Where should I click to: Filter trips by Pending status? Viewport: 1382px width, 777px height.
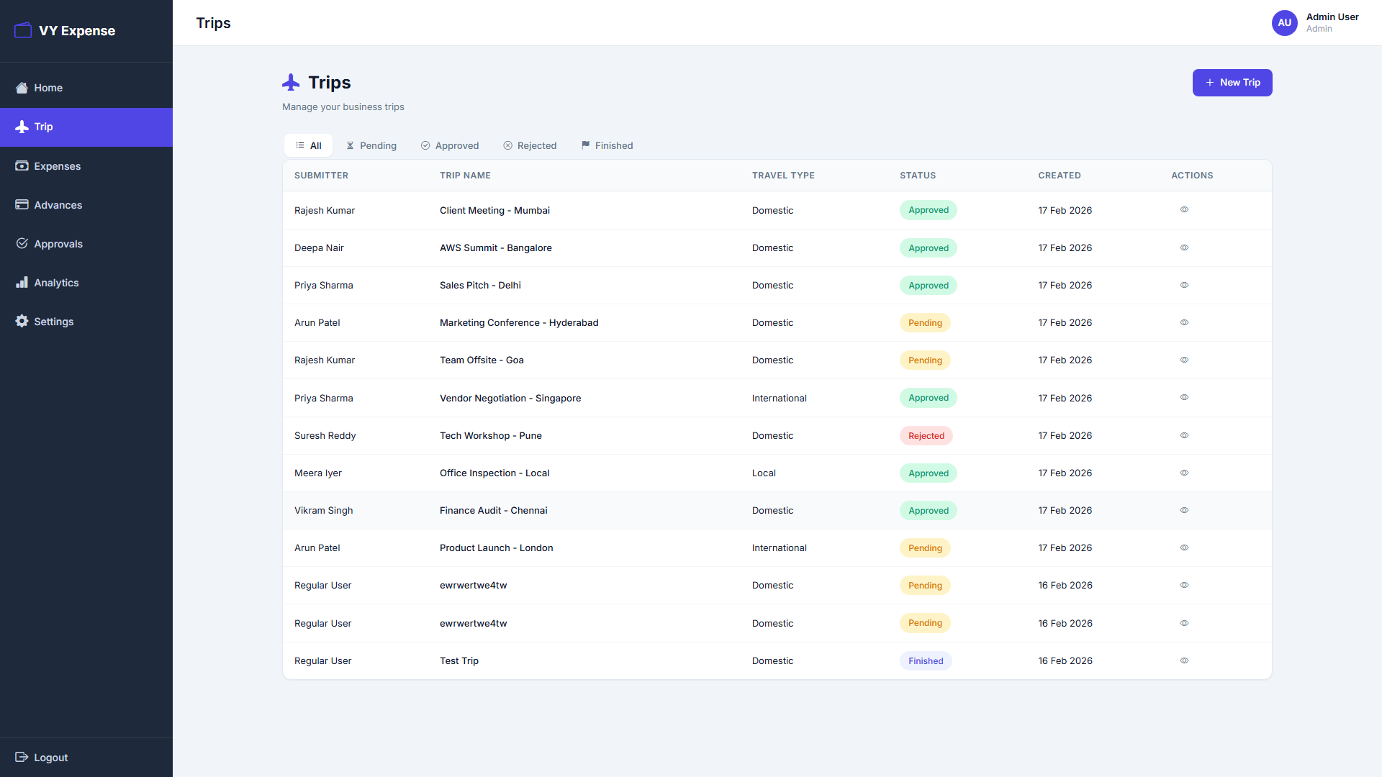(x=371, y=145)
